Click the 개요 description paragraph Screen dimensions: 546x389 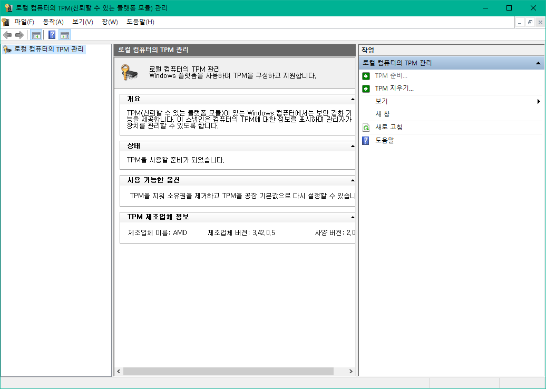click(x=239, y=120)
